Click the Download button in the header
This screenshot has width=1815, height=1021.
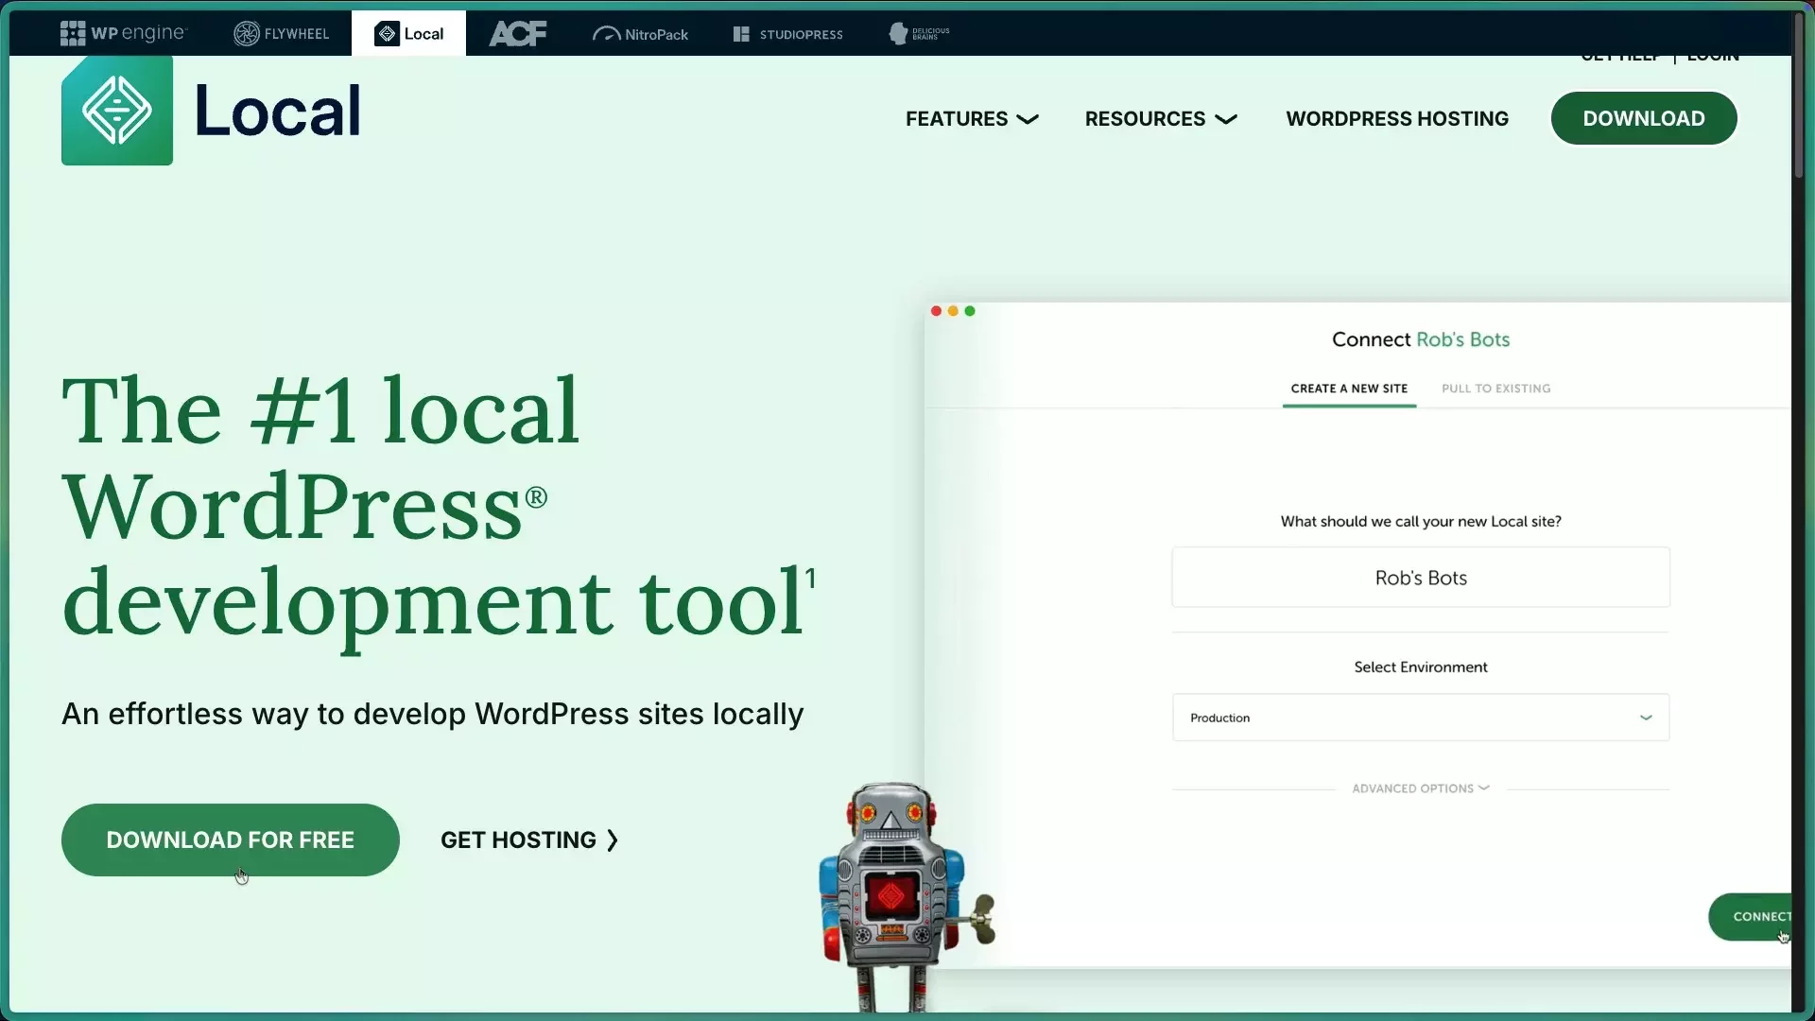click(x=1643, y=117)
